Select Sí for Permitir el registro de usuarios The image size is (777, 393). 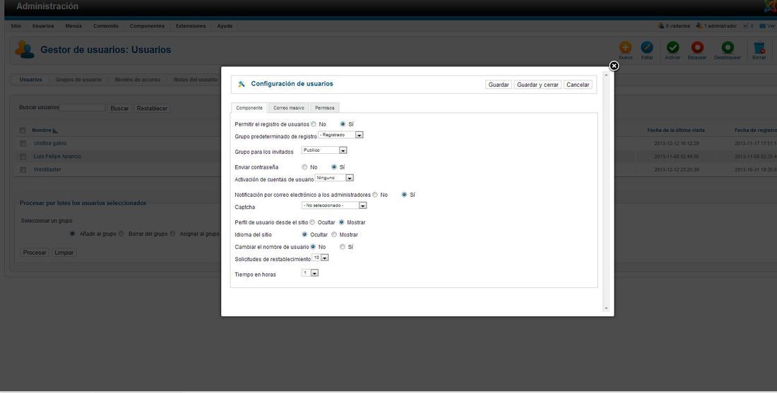click(x=343, y=124)
